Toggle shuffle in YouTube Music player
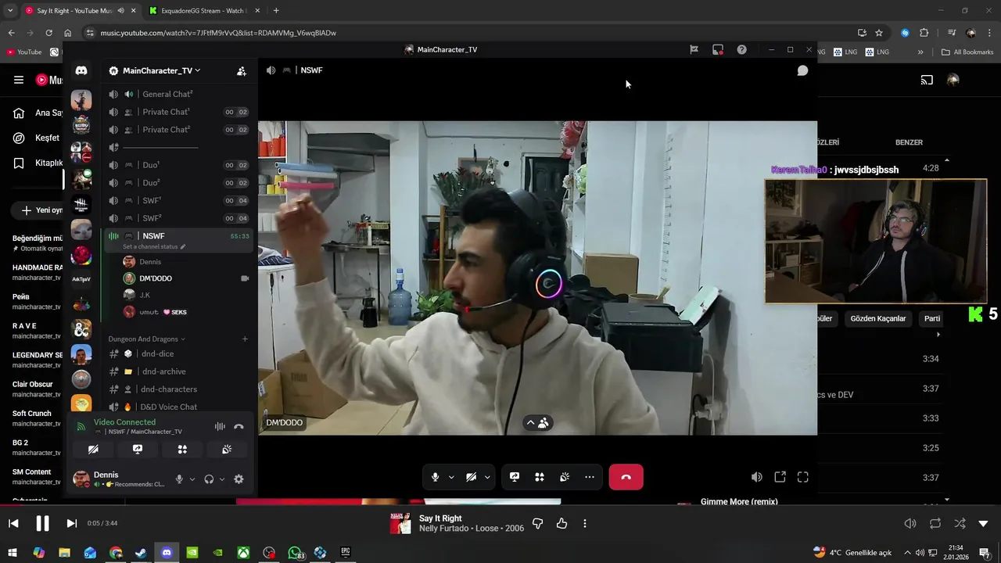Viewport: 1001px width, 563px height. coord(960,523)
